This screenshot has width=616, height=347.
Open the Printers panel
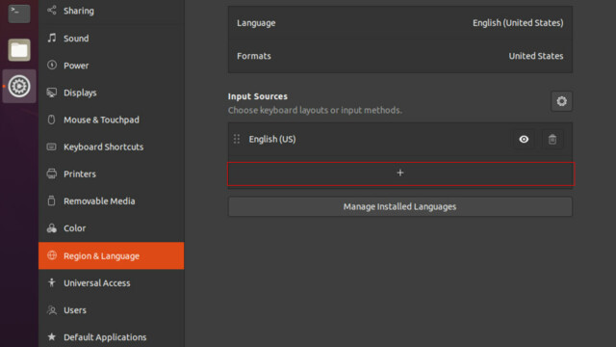coord(112,173)
